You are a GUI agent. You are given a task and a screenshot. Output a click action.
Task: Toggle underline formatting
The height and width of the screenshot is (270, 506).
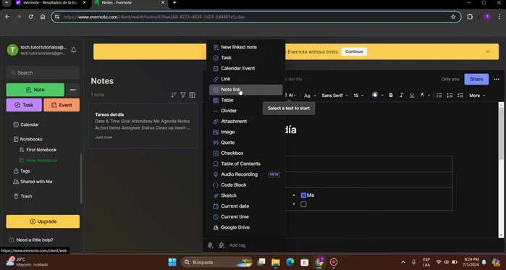[x=412, y=95]
